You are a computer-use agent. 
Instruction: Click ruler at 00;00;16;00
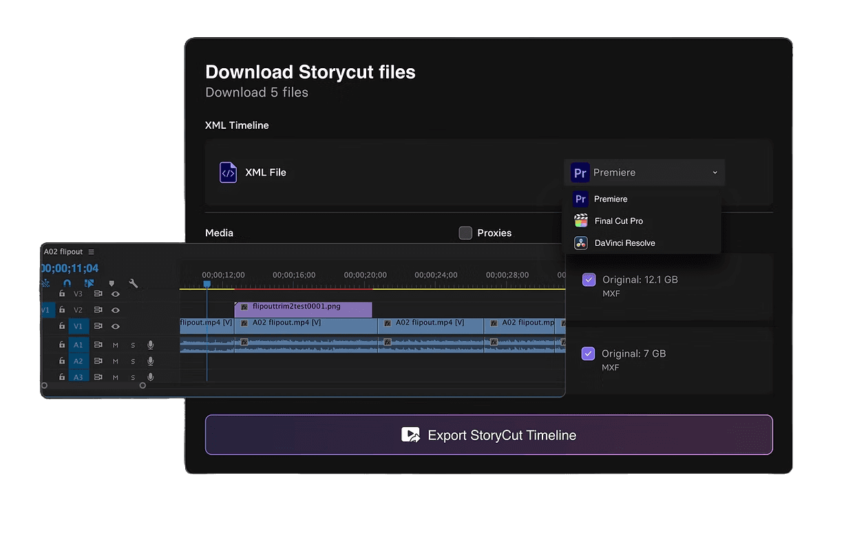pyautogui.click(x=294, y=275)
